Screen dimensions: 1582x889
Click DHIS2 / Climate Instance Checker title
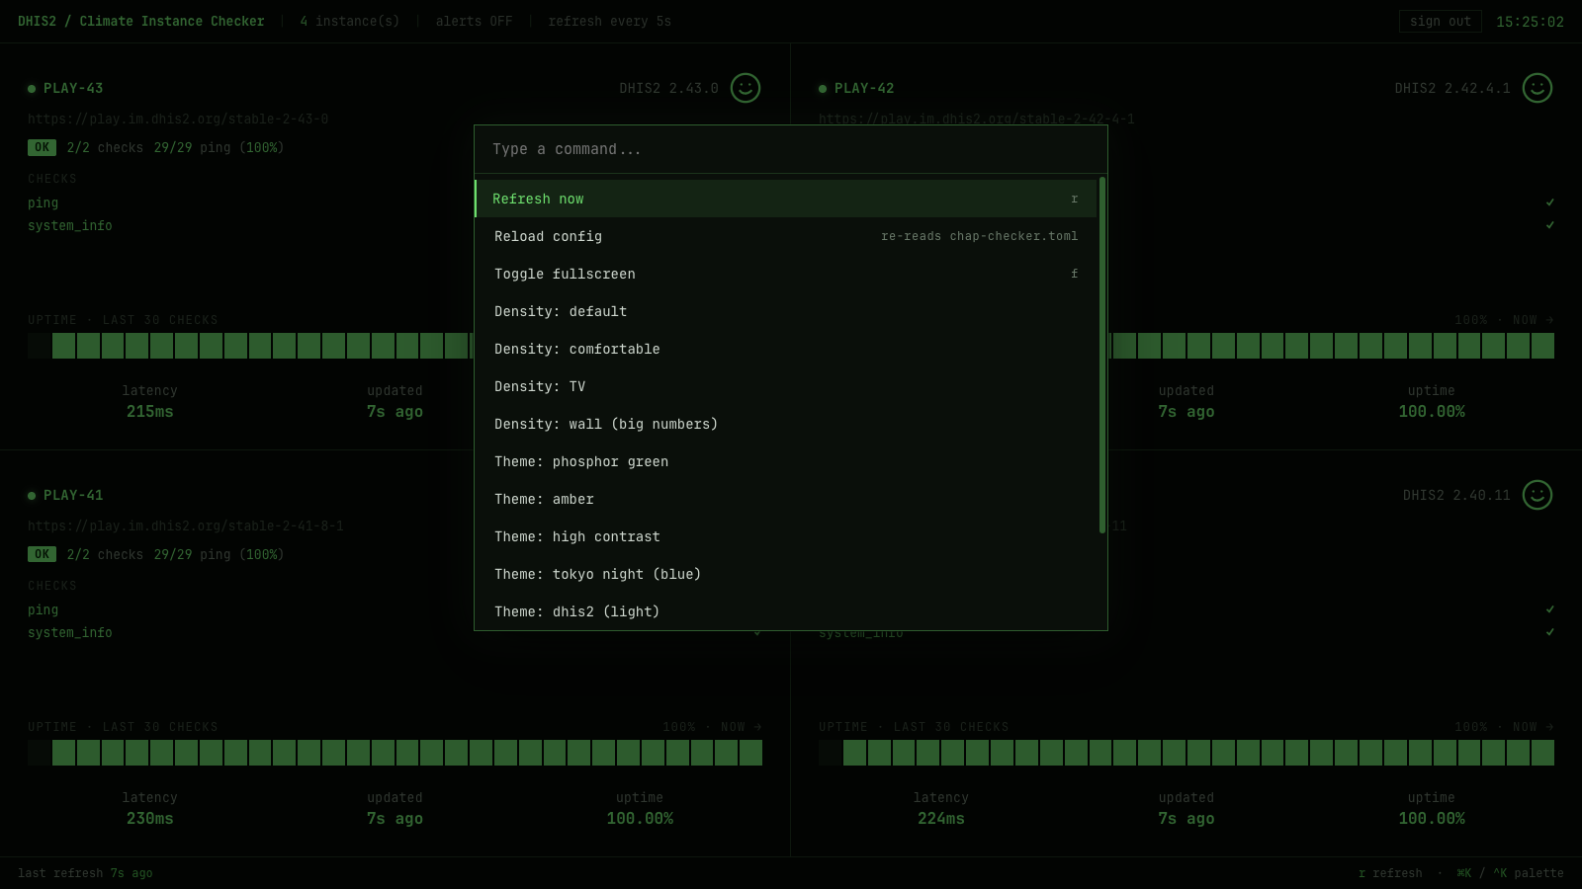click(x=141, y=22)
